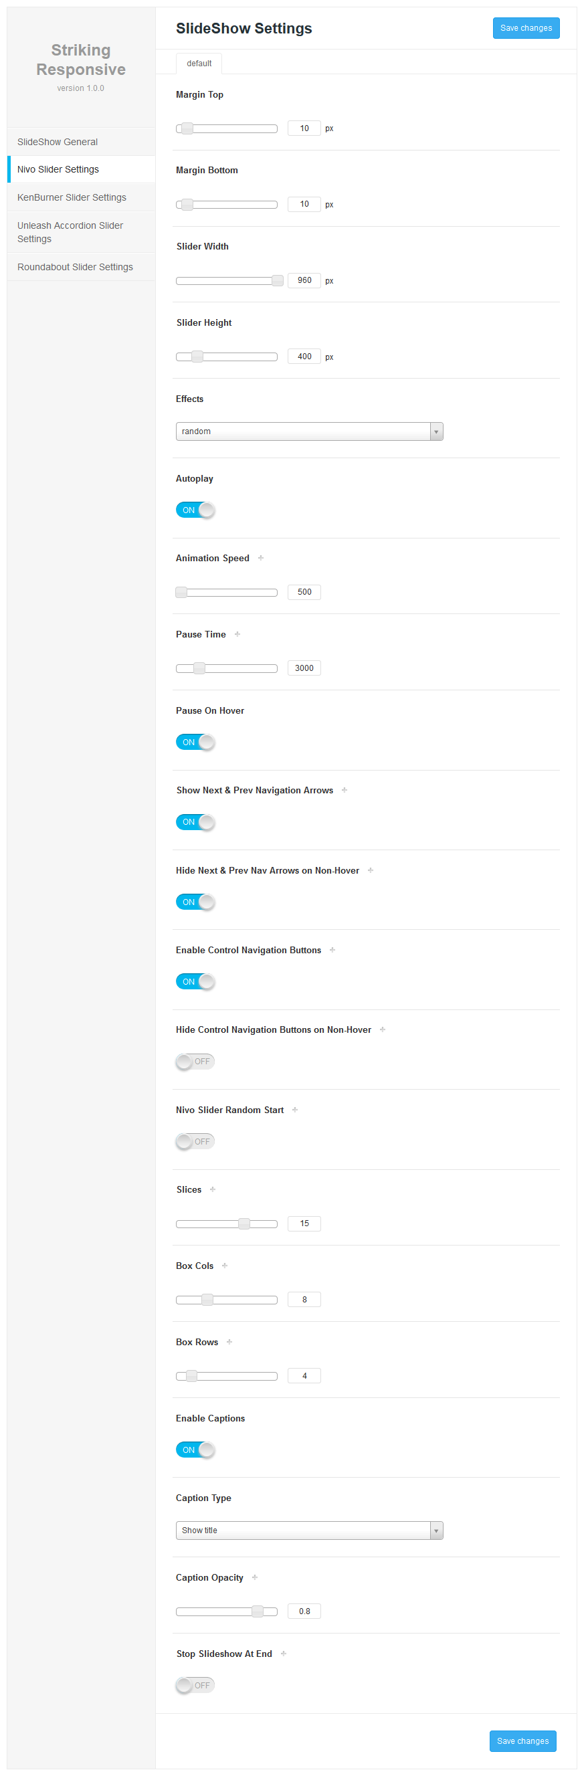
Task: Go to Roundabout Slider Settings section
Action: pos(75,267)
